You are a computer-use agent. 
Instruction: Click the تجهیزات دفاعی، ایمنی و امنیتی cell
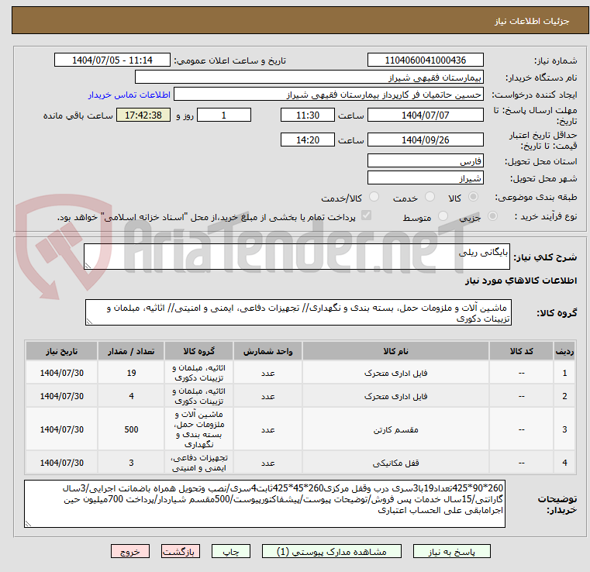198,463
